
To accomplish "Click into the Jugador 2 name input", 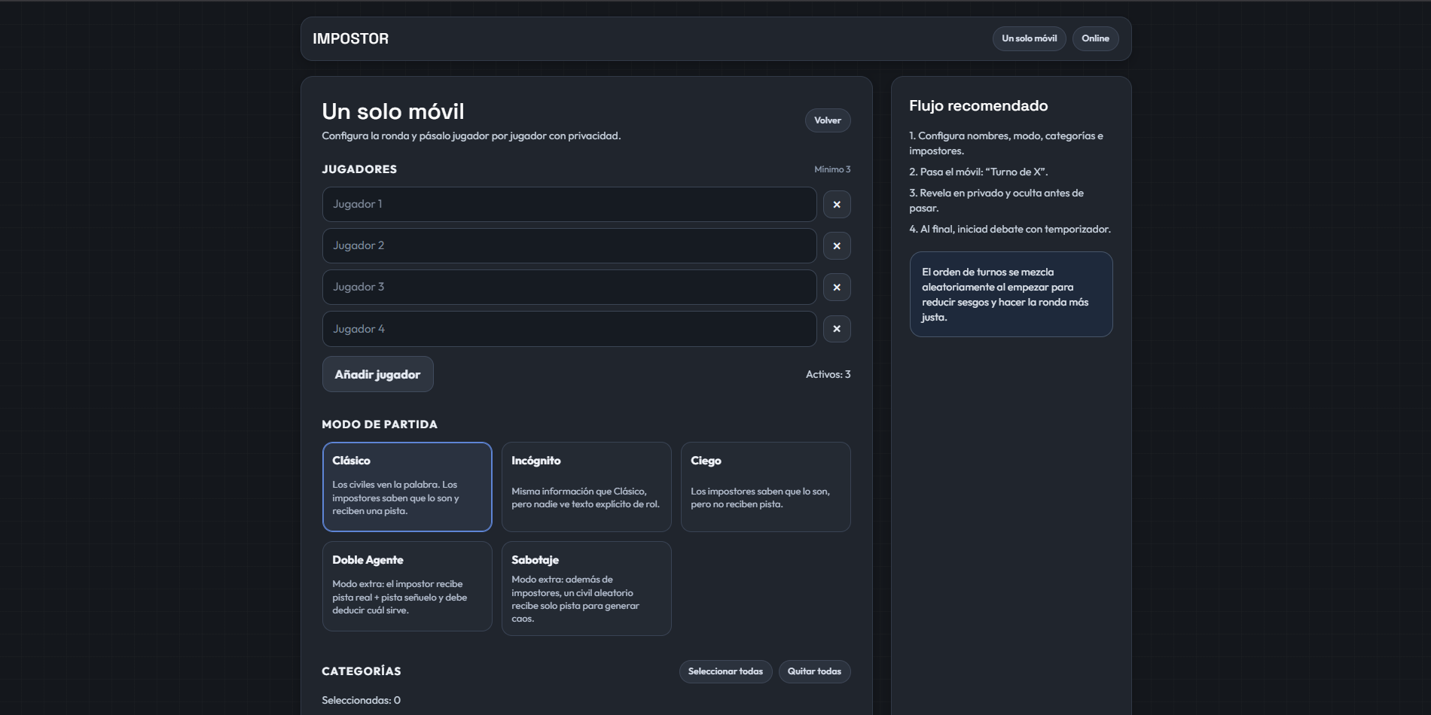I will coord(569,246).
